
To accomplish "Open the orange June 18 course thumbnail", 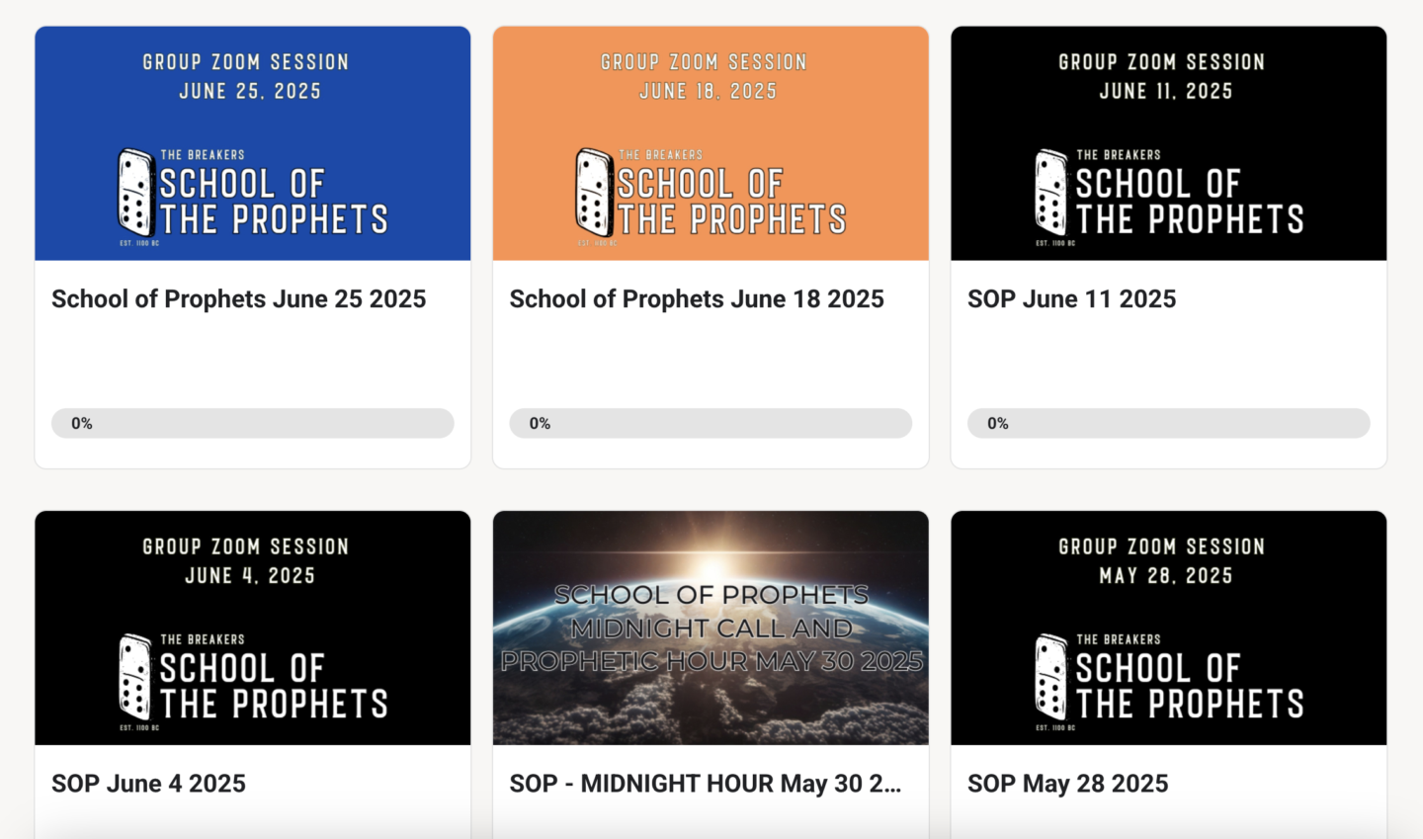I will click(x=710, y=143).
